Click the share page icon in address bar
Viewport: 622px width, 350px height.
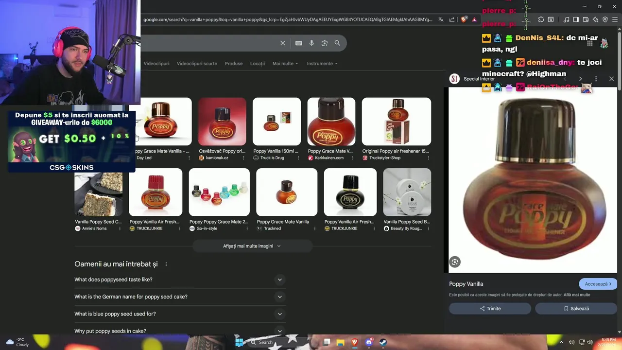point(452,19)
